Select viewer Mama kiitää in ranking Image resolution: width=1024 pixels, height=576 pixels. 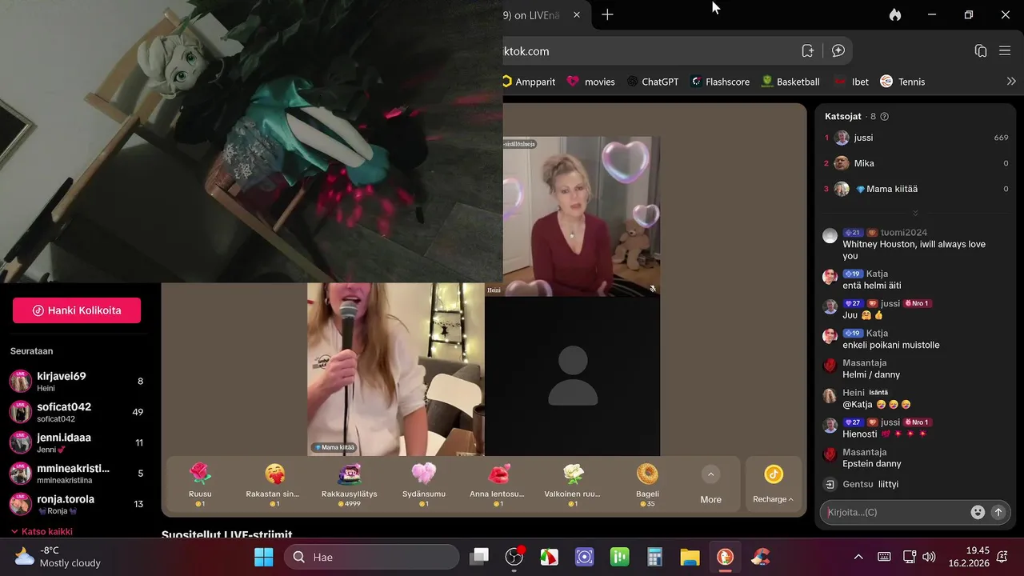916,189
